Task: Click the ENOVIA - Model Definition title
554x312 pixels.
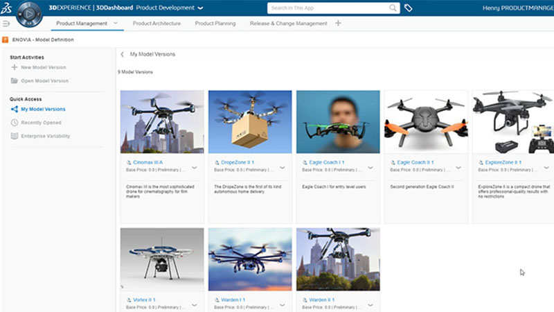Action: point(43,40)
